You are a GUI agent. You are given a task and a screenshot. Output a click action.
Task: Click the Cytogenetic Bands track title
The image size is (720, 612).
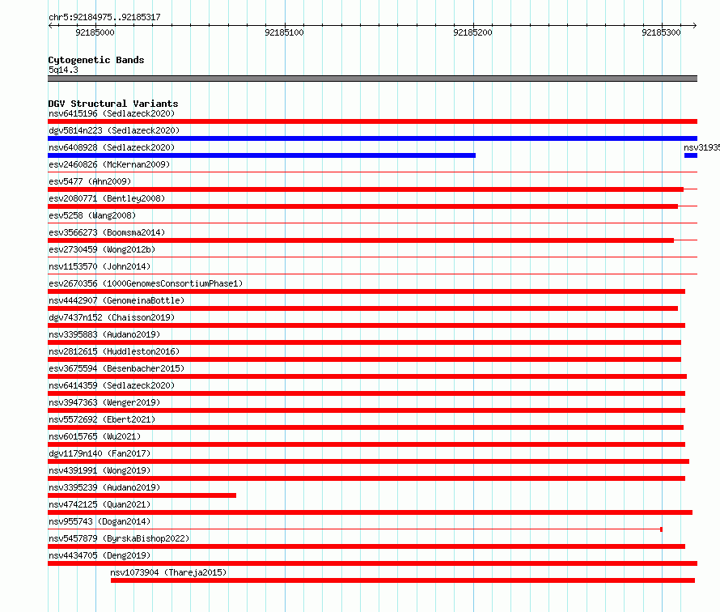coord(96,60)
